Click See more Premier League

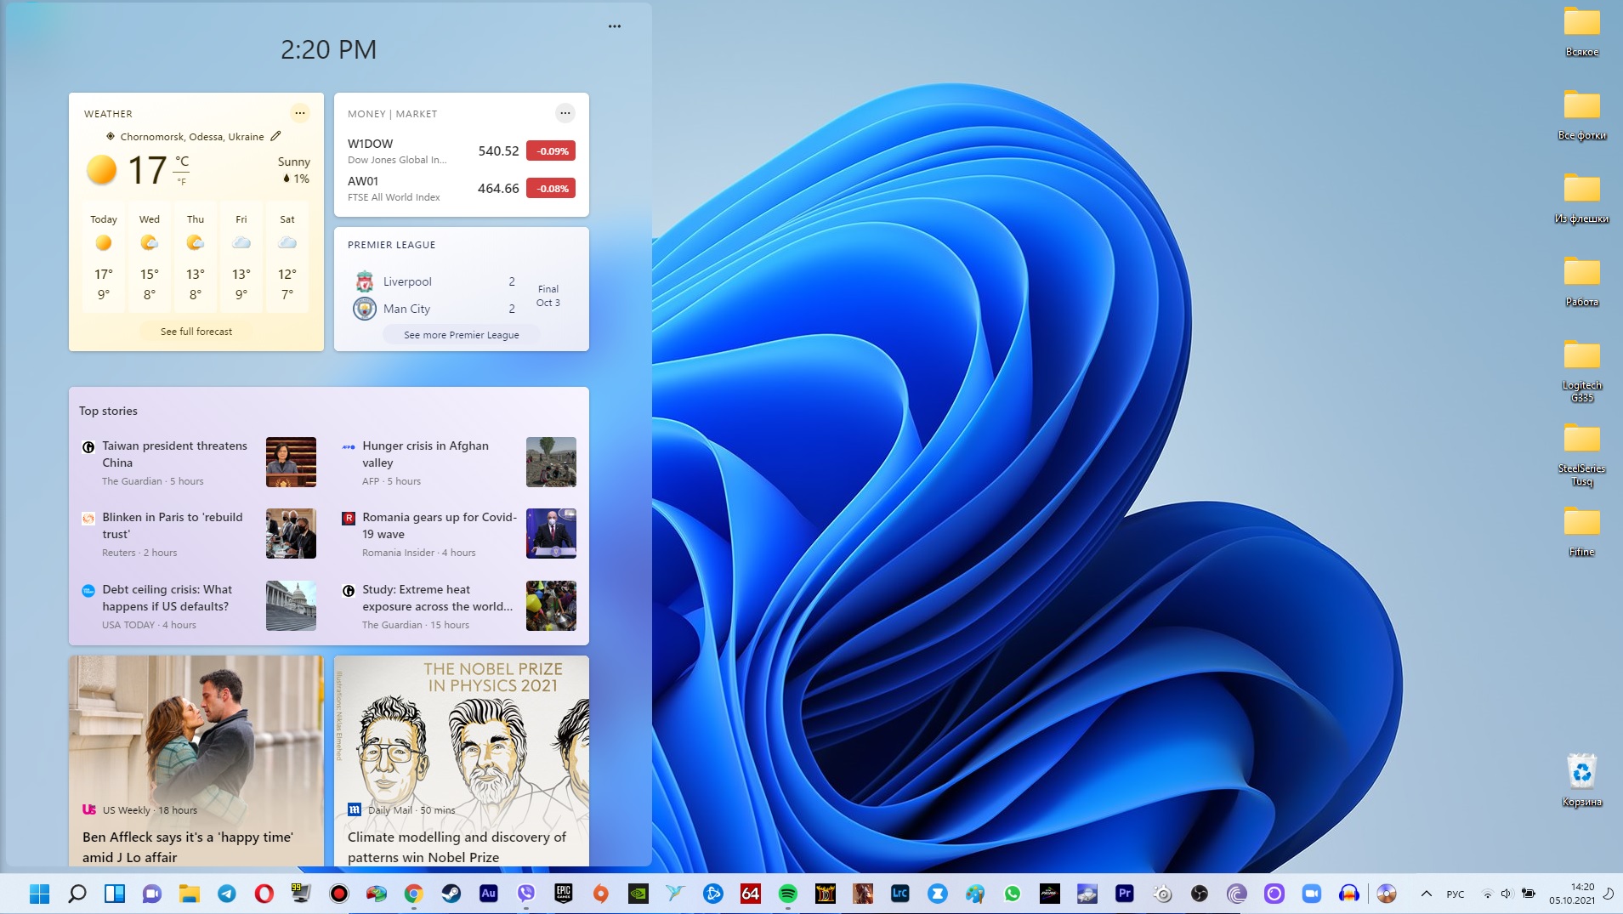pyautogui.click(x=461, y=335)
